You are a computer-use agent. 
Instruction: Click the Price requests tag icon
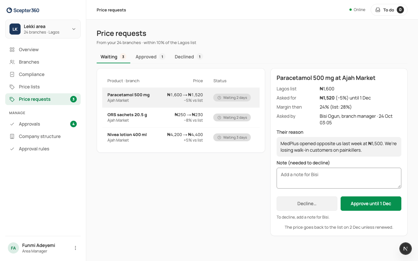click(12, 99)
